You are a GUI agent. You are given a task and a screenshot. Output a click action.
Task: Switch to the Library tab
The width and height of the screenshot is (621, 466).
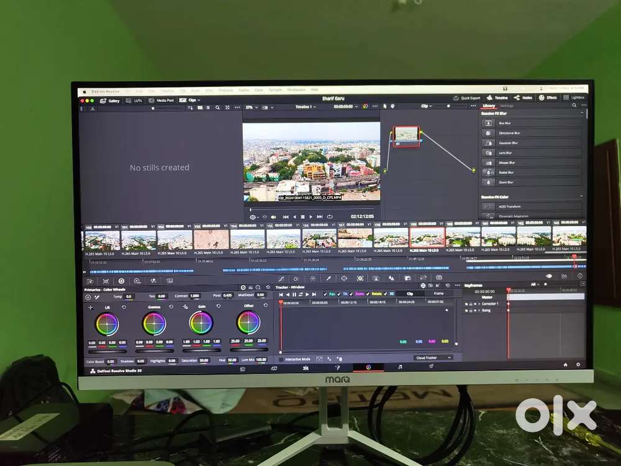point(489,106)
